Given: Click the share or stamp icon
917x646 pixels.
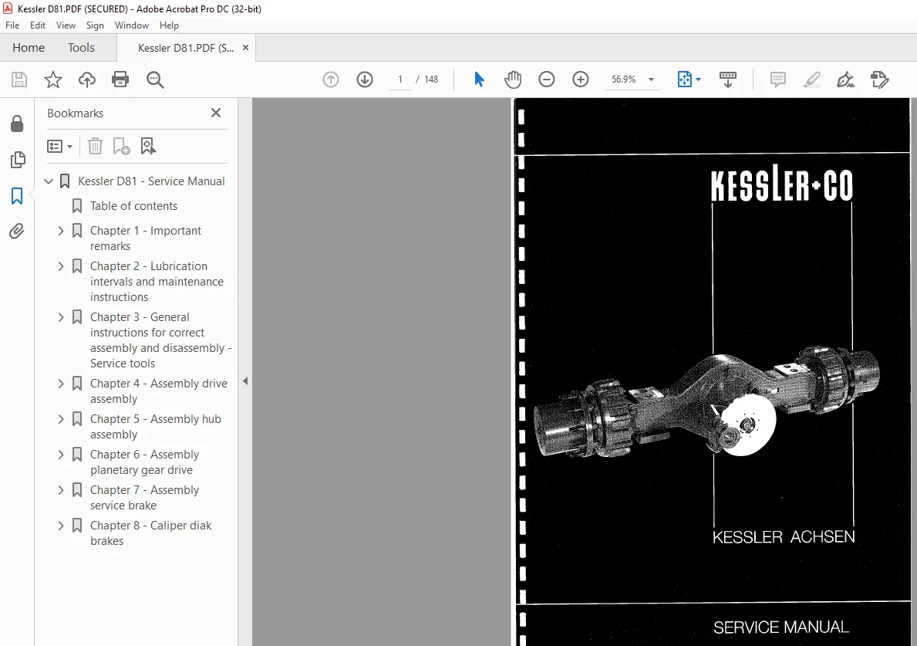Looking at the screenshot, I should click(x=879, y=79).
